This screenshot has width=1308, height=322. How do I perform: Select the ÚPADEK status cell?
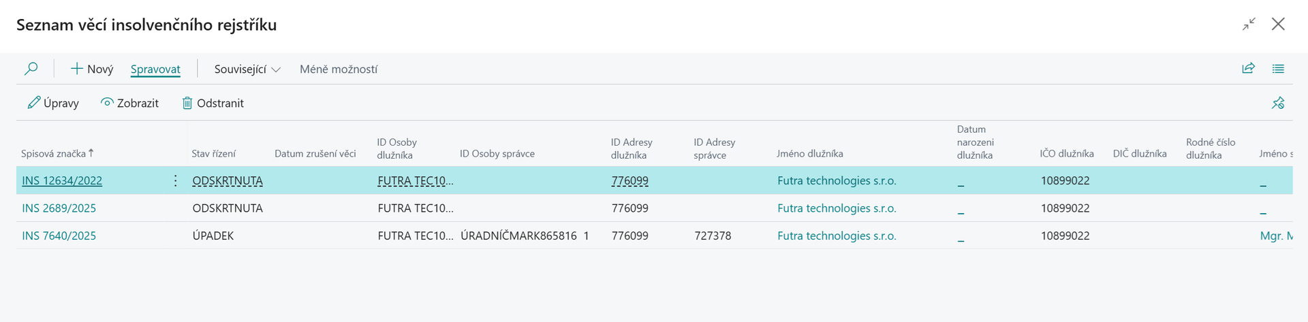point(213,236)
